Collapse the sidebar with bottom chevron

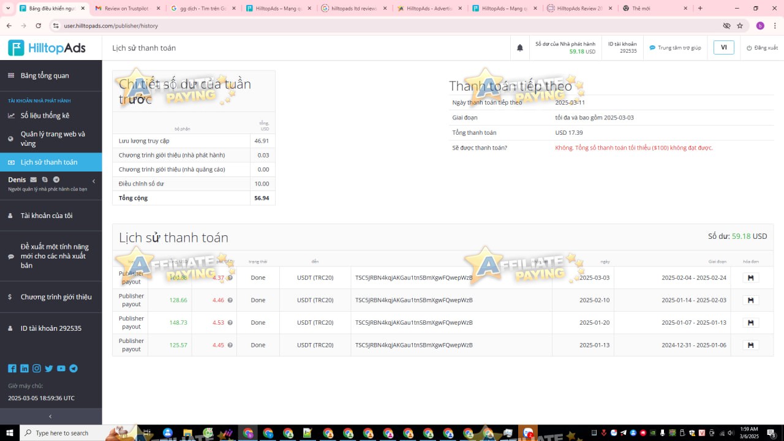point(50,417)
